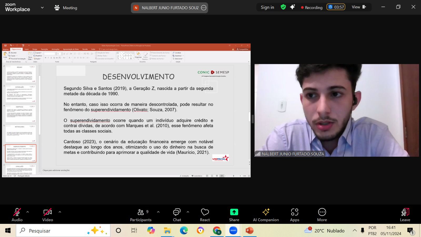Viewport: 421px width, 237px height.
Task: Click the green security shield icon
Action: coord(283,7)
